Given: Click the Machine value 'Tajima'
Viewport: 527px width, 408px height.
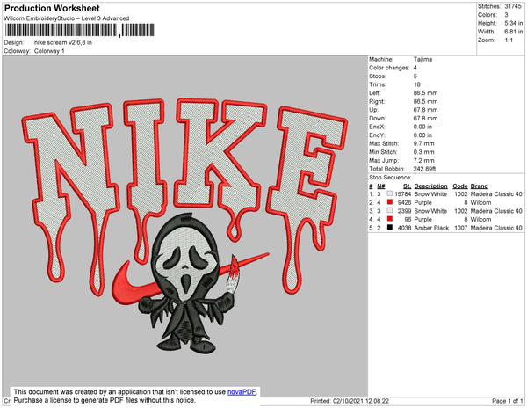Looking at the screenshot, I should click(422, 59).
